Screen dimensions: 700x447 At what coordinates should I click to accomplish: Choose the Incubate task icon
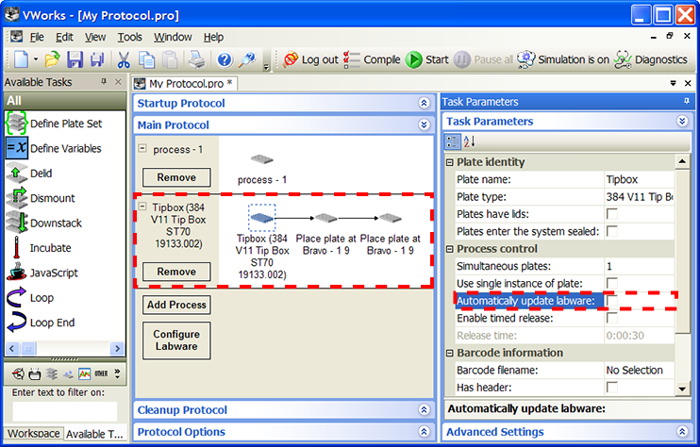[17, 248]
